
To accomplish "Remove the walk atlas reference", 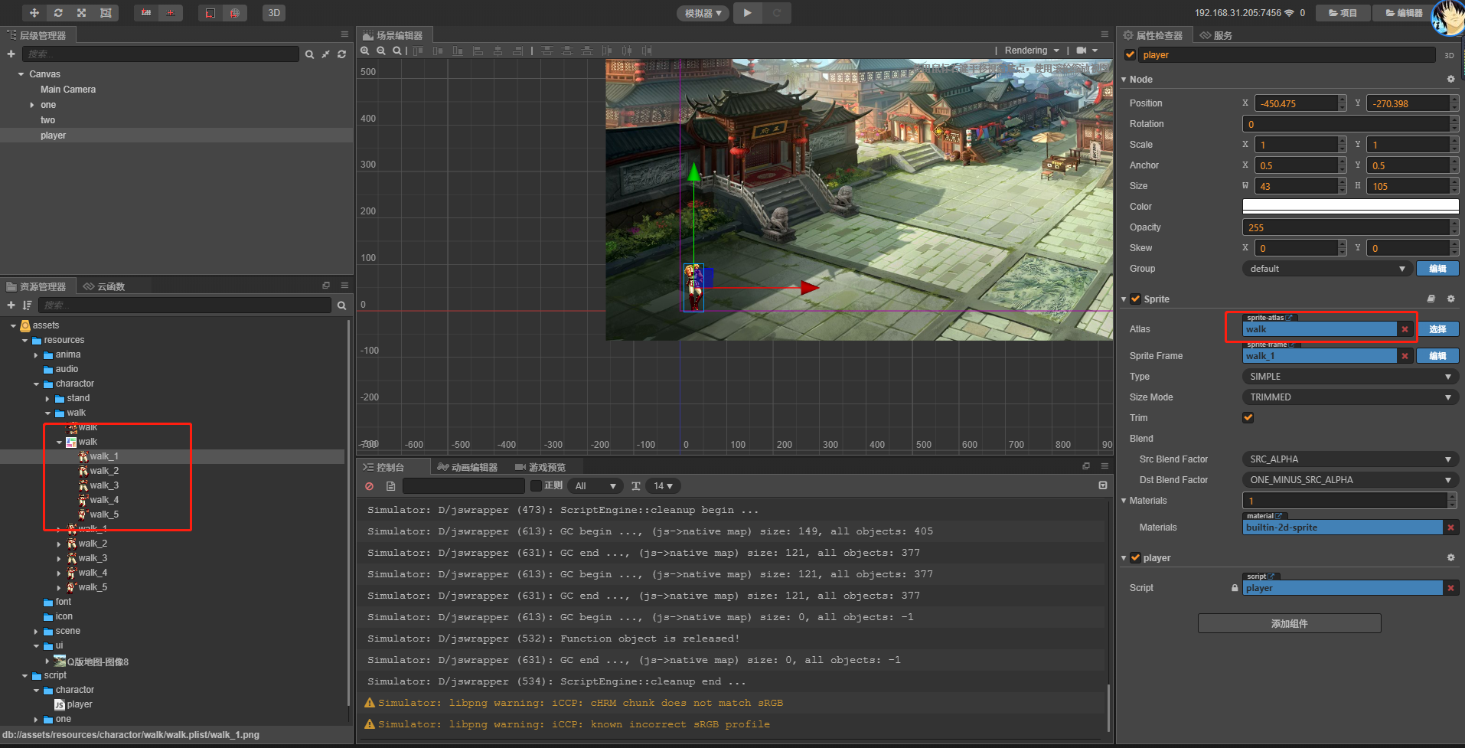I will [1405, 329].
